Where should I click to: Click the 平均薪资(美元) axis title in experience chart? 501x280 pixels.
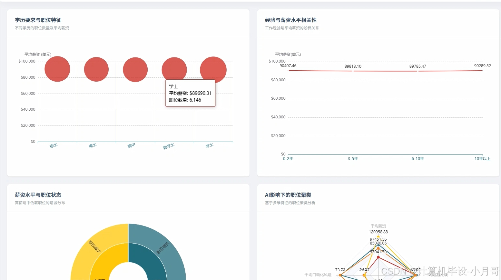[288, 55]
